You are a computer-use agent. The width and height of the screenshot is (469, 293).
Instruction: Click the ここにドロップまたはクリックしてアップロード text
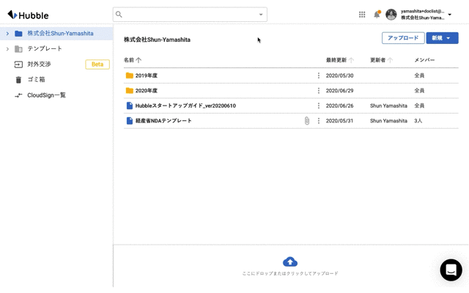pyautogui.click(x=290, y=273)
